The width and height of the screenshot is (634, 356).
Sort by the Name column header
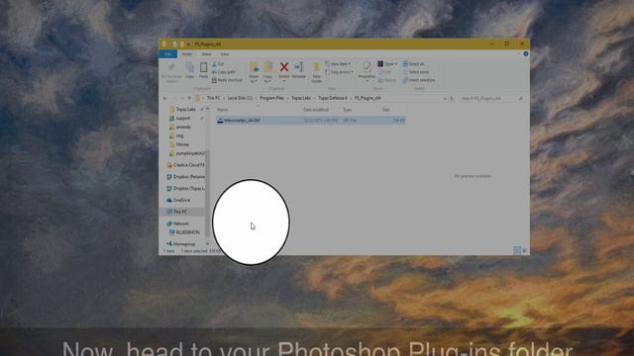pos(222,110)
